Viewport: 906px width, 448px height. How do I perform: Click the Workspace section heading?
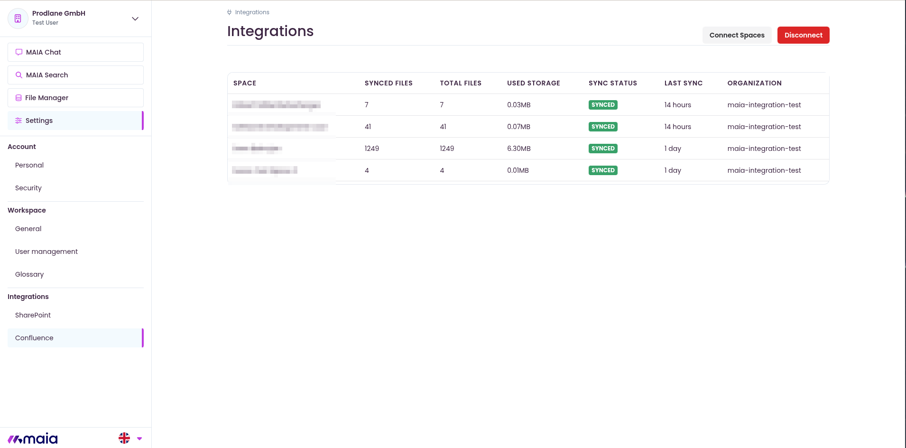point(27,210)
